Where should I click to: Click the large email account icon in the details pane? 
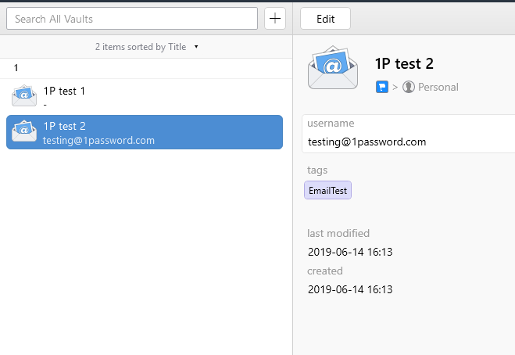pos(333,68)
